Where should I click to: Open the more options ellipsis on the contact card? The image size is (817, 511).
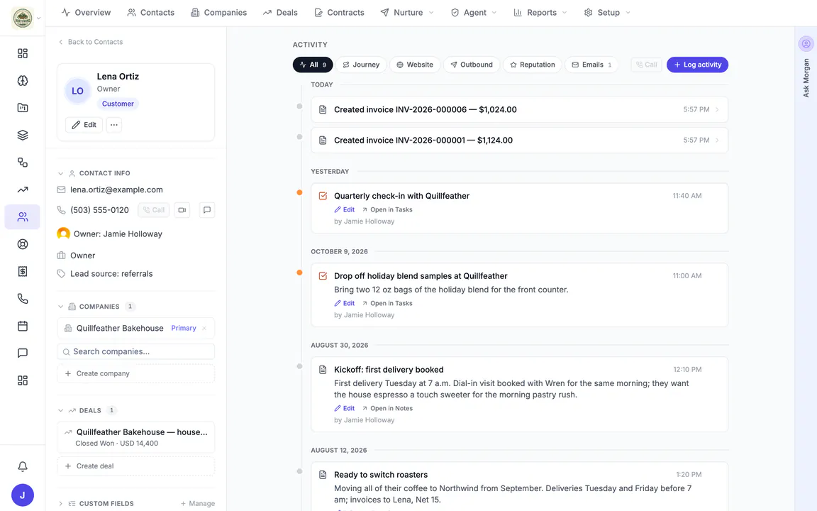tap(114, 125)
